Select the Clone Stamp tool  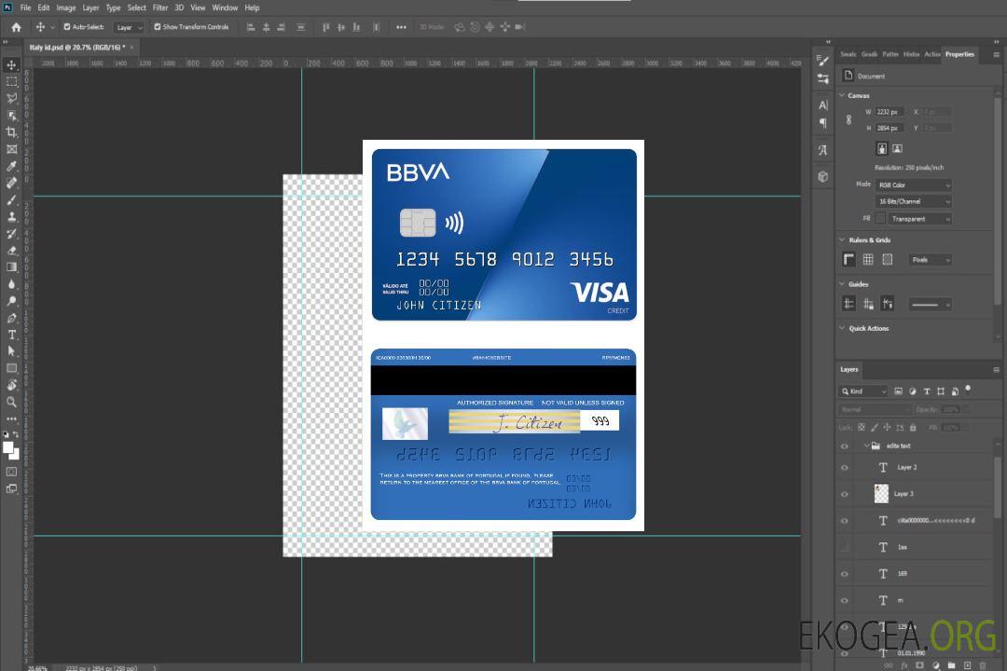[x=11, y=216]
